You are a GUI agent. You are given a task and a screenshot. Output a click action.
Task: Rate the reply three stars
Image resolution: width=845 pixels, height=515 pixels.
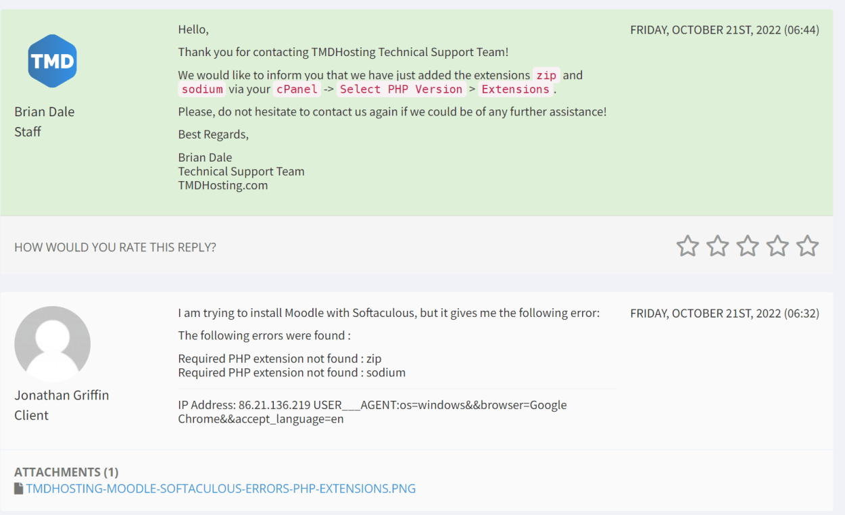pyautogui.click(x=748, y=246)
